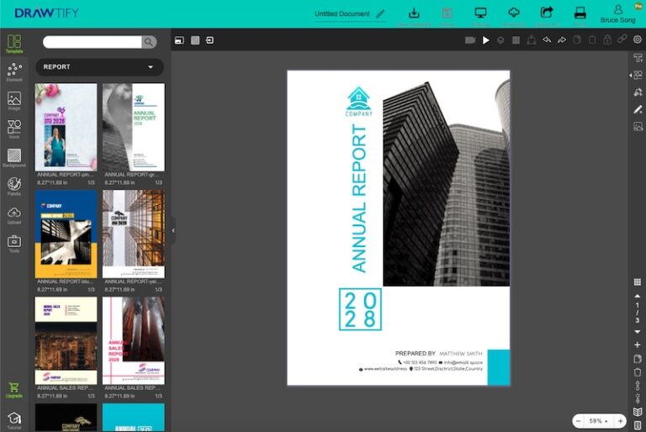Image resolution: width=646 pixels, height=432 pixels.
Task: Zoom in with plus button
Action: (x=620, y=421)
